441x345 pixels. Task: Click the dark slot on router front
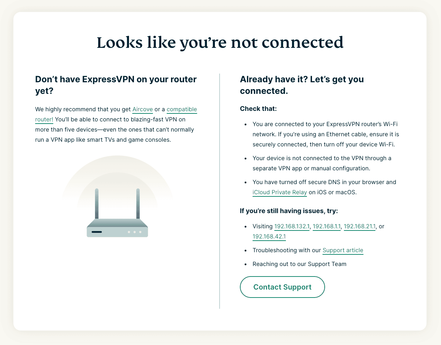pyautogui.click(x=97, y=232)
